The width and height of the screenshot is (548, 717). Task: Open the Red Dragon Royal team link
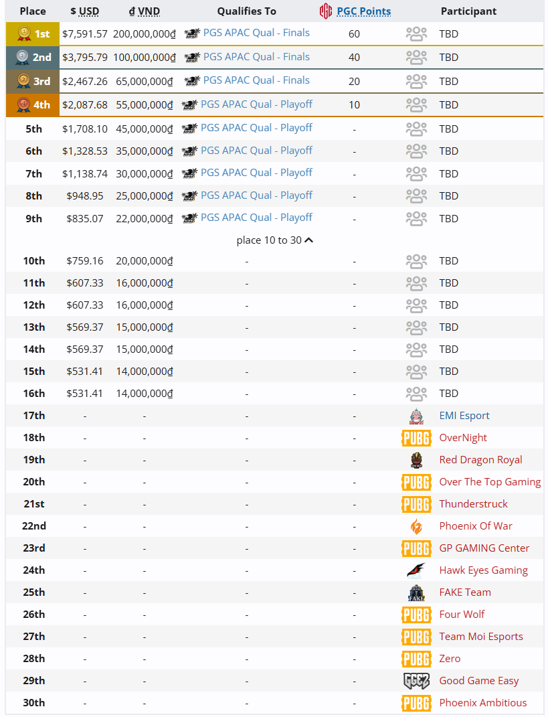(480, 459)
